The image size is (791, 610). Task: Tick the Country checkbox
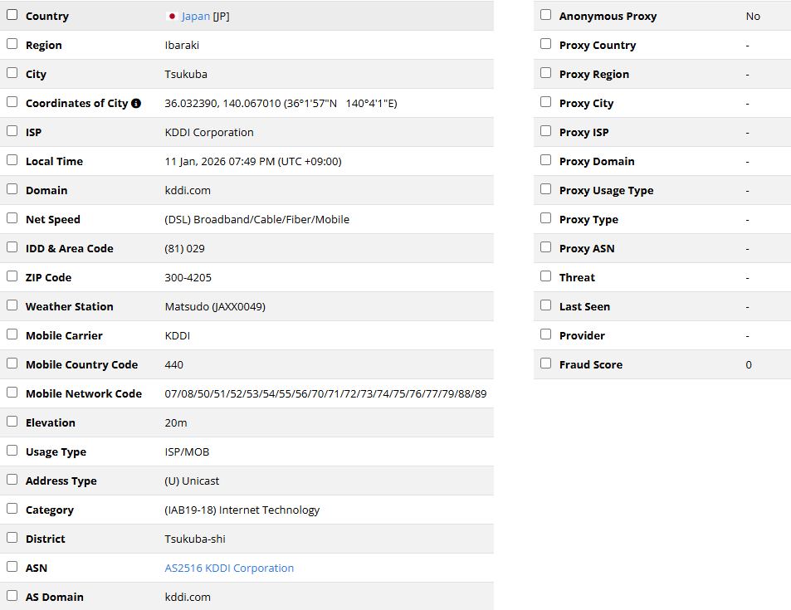(12, 15)
